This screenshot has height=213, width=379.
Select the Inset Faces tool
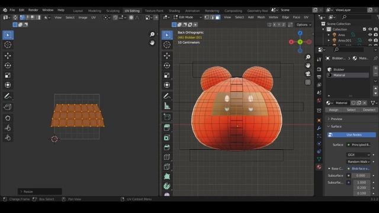(x=167, y=138)
